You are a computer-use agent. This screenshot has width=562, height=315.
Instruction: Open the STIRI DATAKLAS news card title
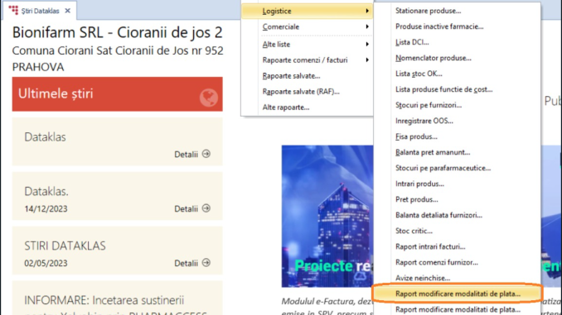tap(65, 246)
